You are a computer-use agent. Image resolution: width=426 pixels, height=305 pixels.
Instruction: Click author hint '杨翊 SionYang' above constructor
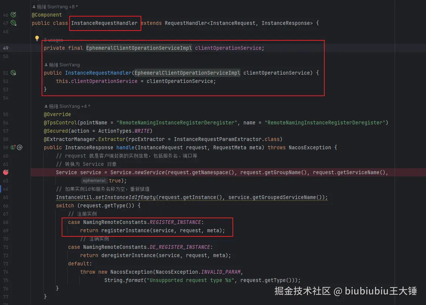tap(62, 65)
